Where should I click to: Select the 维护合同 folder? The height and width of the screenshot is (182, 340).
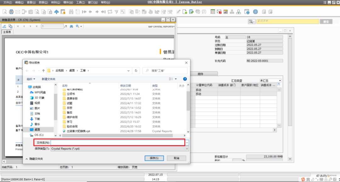(72, 117)
